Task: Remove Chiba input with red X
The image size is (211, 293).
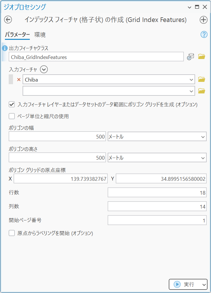Action: click(x=19, y=80)
